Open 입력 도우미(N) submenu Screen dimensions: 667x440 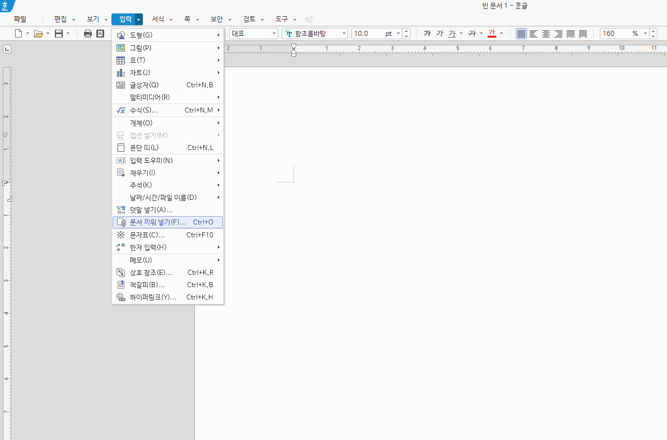coord(167,160)
